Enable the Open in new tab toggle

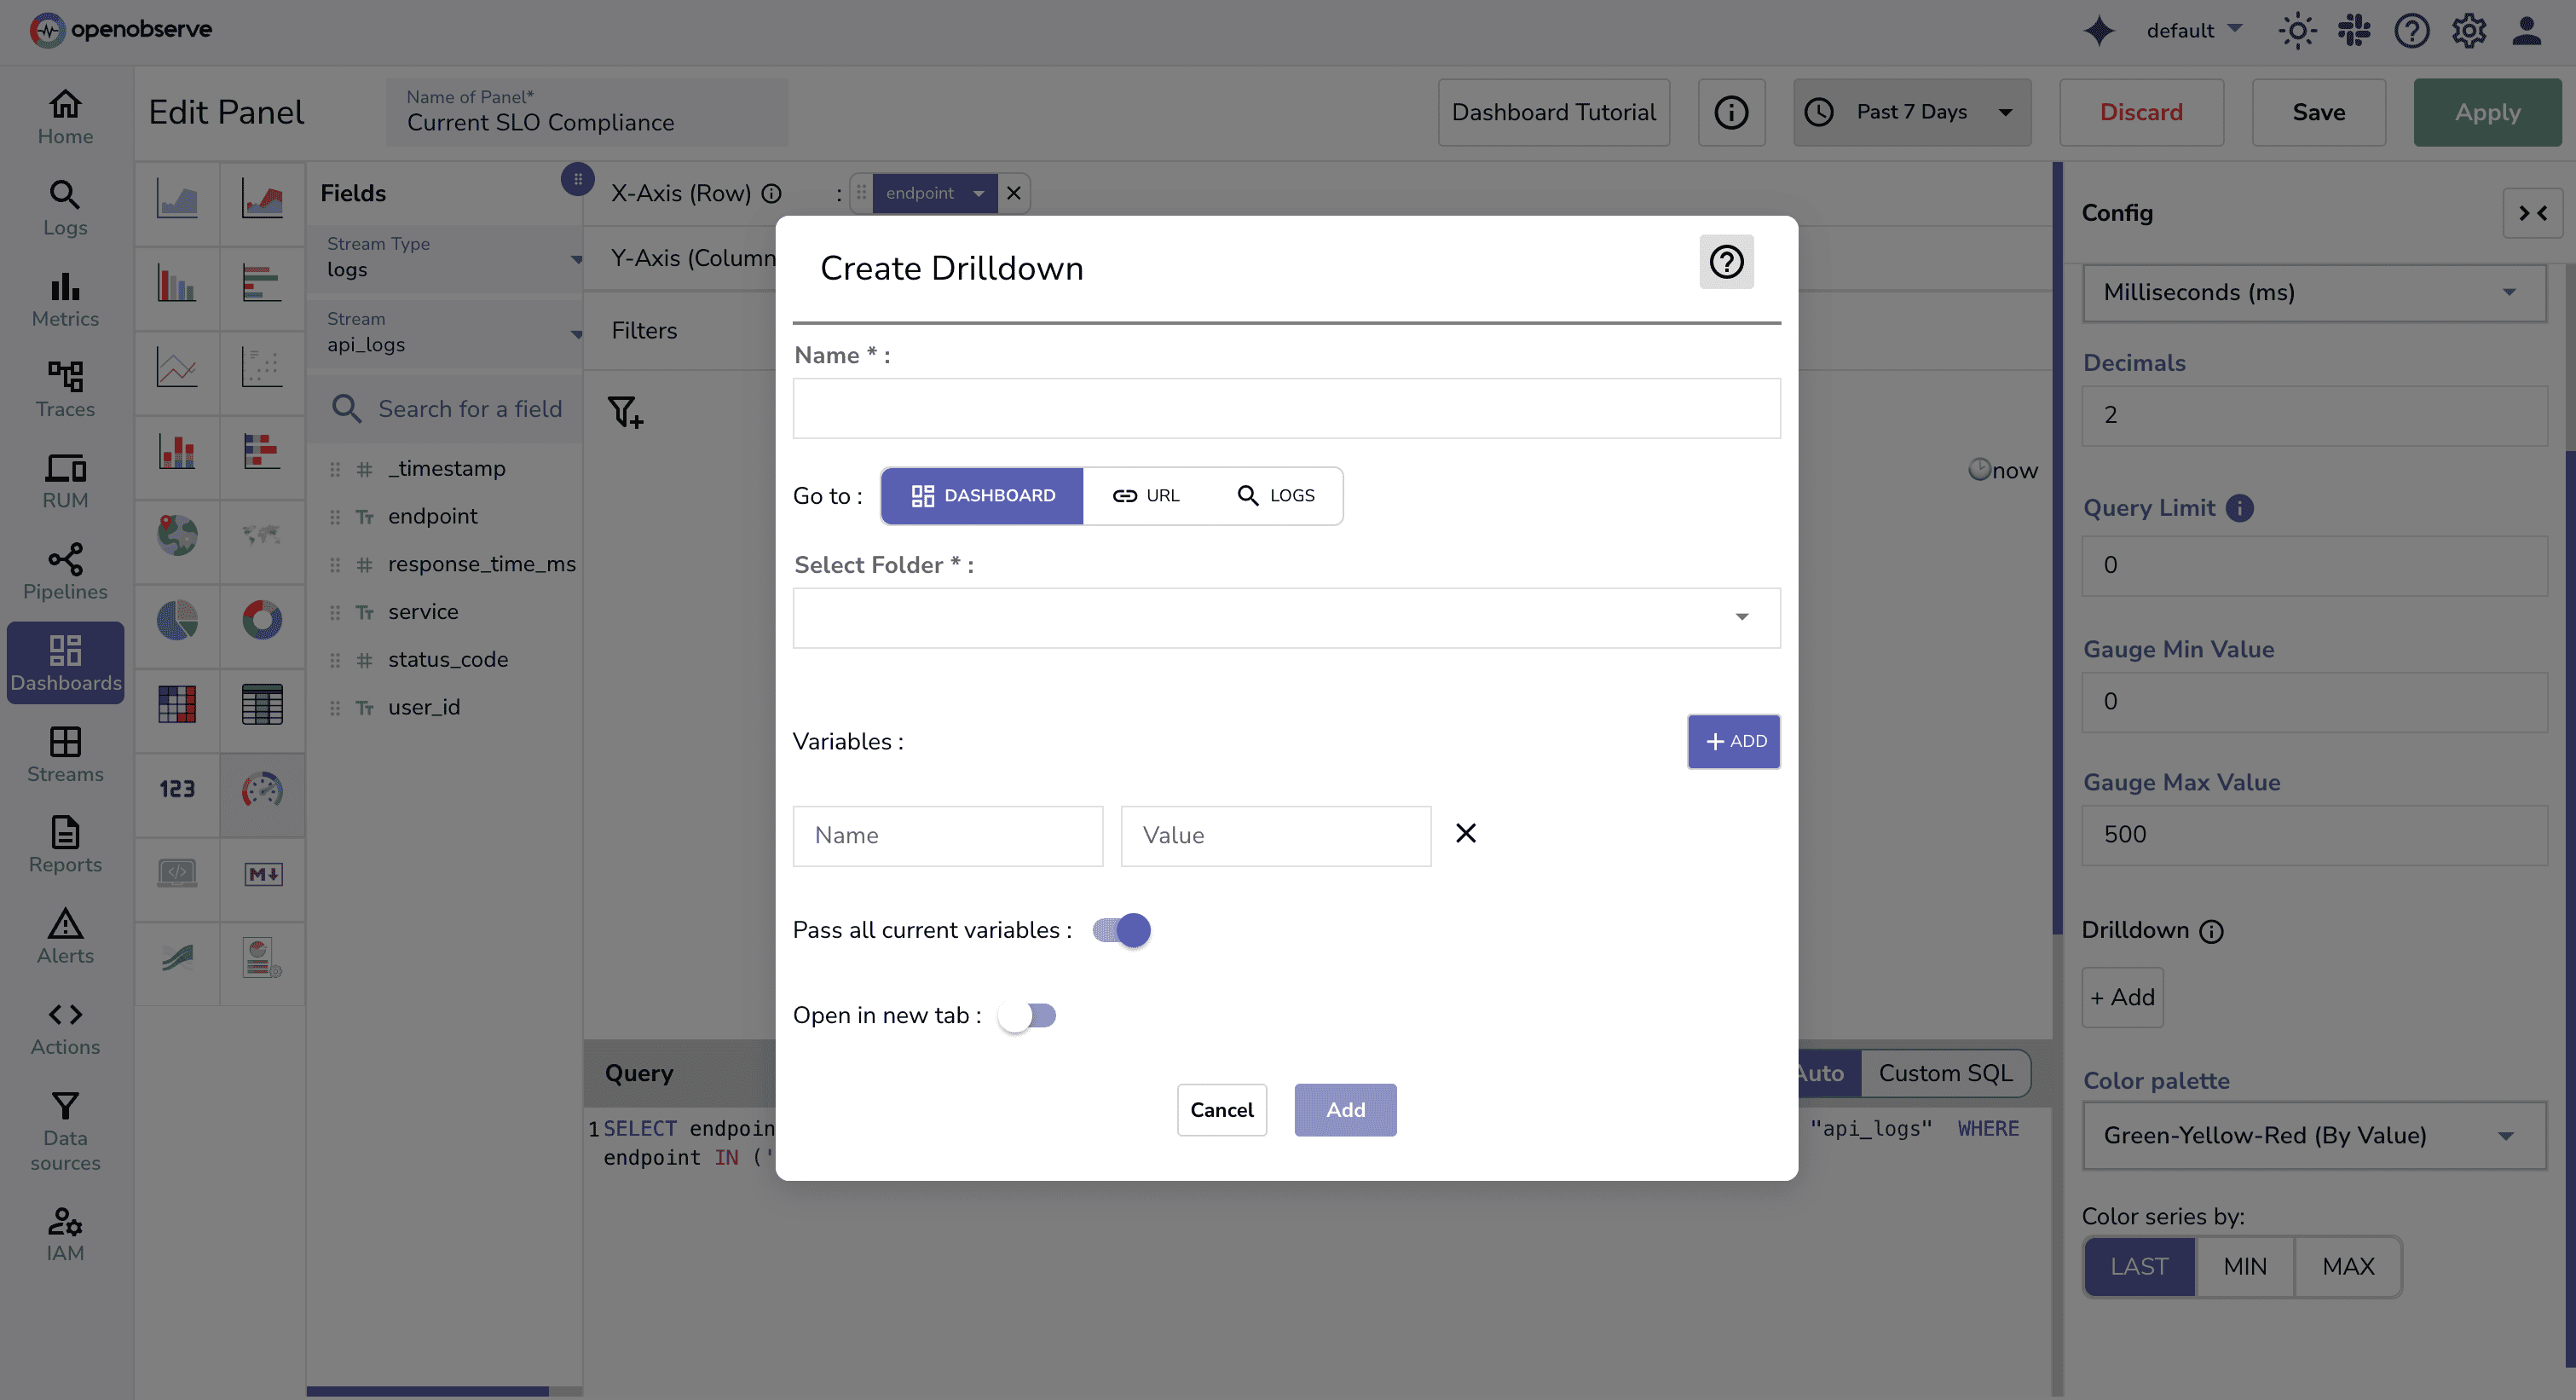(x=1028, y=1015)
